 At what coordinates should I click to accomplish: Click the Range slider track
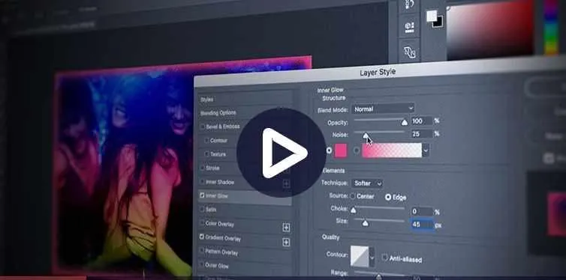click(379, 273)
